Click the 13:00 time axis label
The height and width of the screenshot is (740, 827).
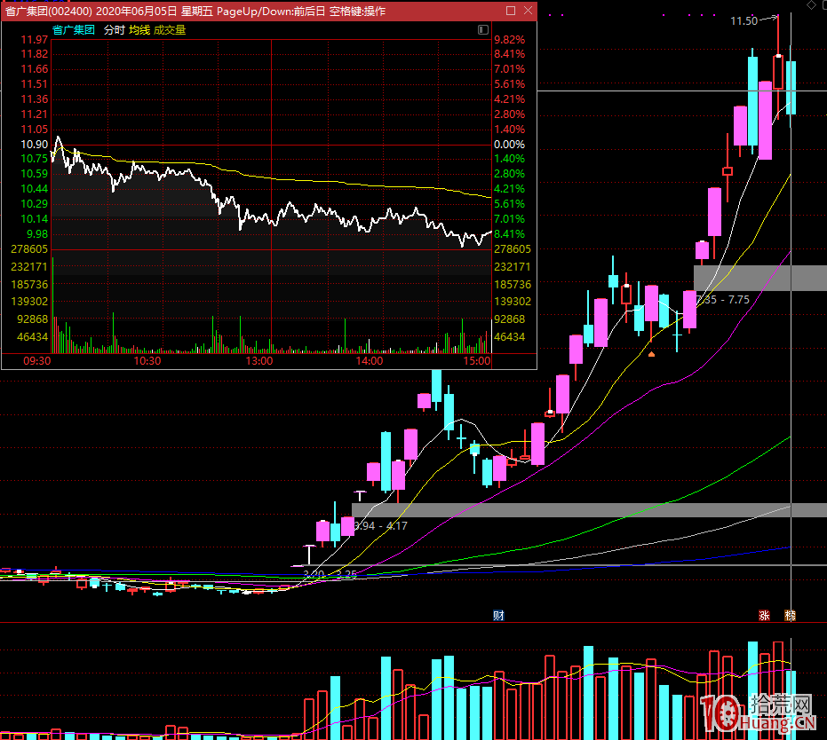(259, 361)
